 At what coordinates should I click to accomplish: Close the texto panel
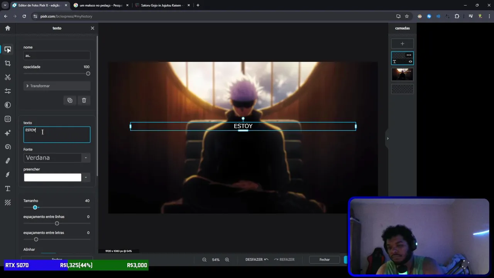click(92, 28)
